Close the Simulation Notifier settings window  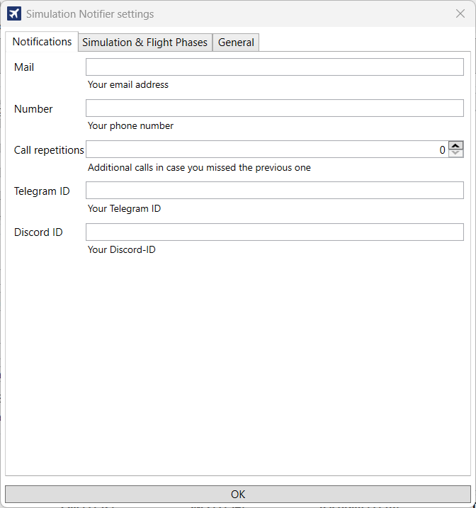click(460, 13)
